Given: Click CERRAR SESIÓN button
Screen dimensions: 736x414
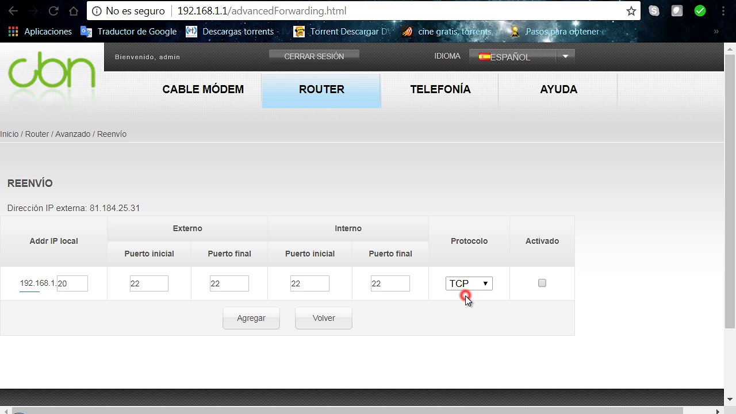Looking at the screenshot, I should coord(314,56).
